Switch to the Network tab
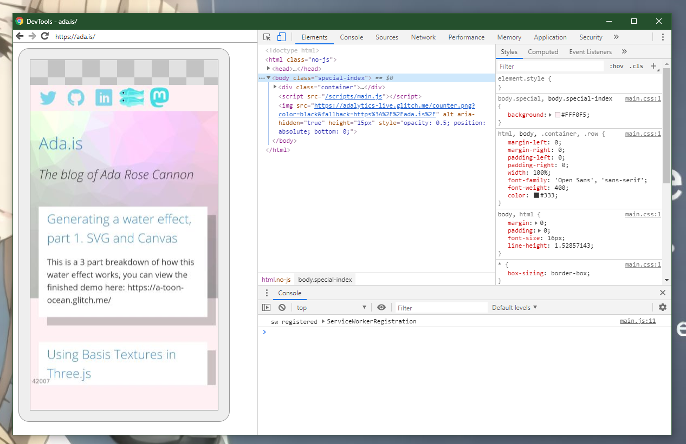The image size is (686, 444). point(423,37)
